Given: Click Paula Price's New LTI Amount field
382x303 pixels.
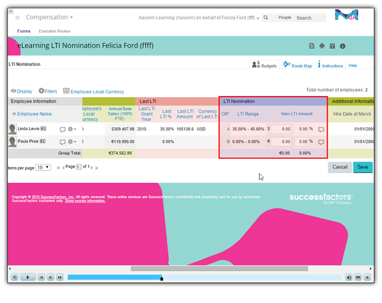Looking at the screenshot, I should click(x=281, y=141).
